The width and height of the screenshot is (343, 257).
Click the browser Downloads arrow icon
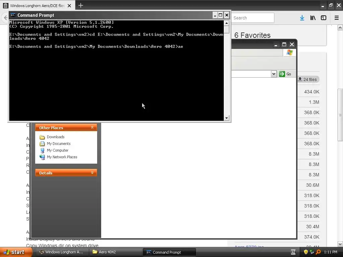coord(302,18)
